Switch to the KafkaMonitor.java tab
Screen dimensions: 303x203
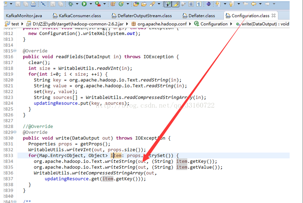click(24, 16)
